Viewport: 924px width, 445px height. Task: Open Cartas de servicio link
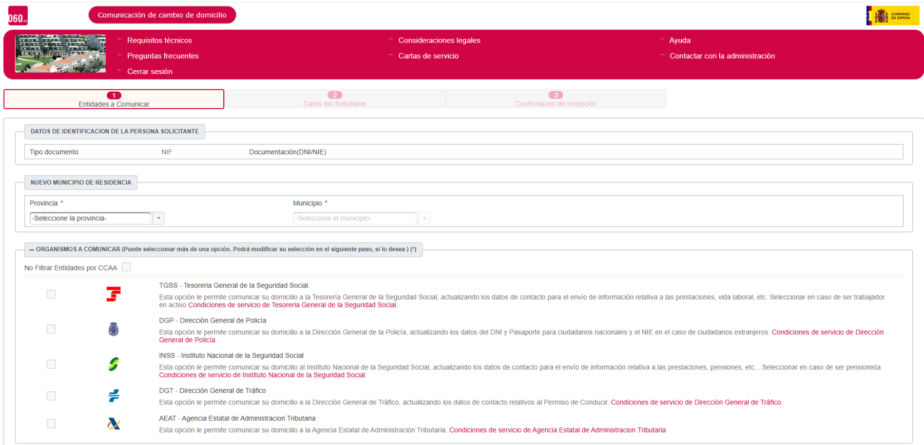pos(429,56)
